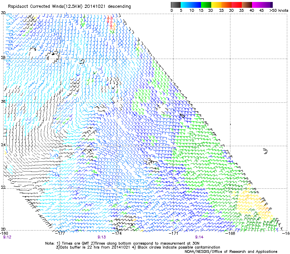Click the word 'descending' in the title

point(119,7)
